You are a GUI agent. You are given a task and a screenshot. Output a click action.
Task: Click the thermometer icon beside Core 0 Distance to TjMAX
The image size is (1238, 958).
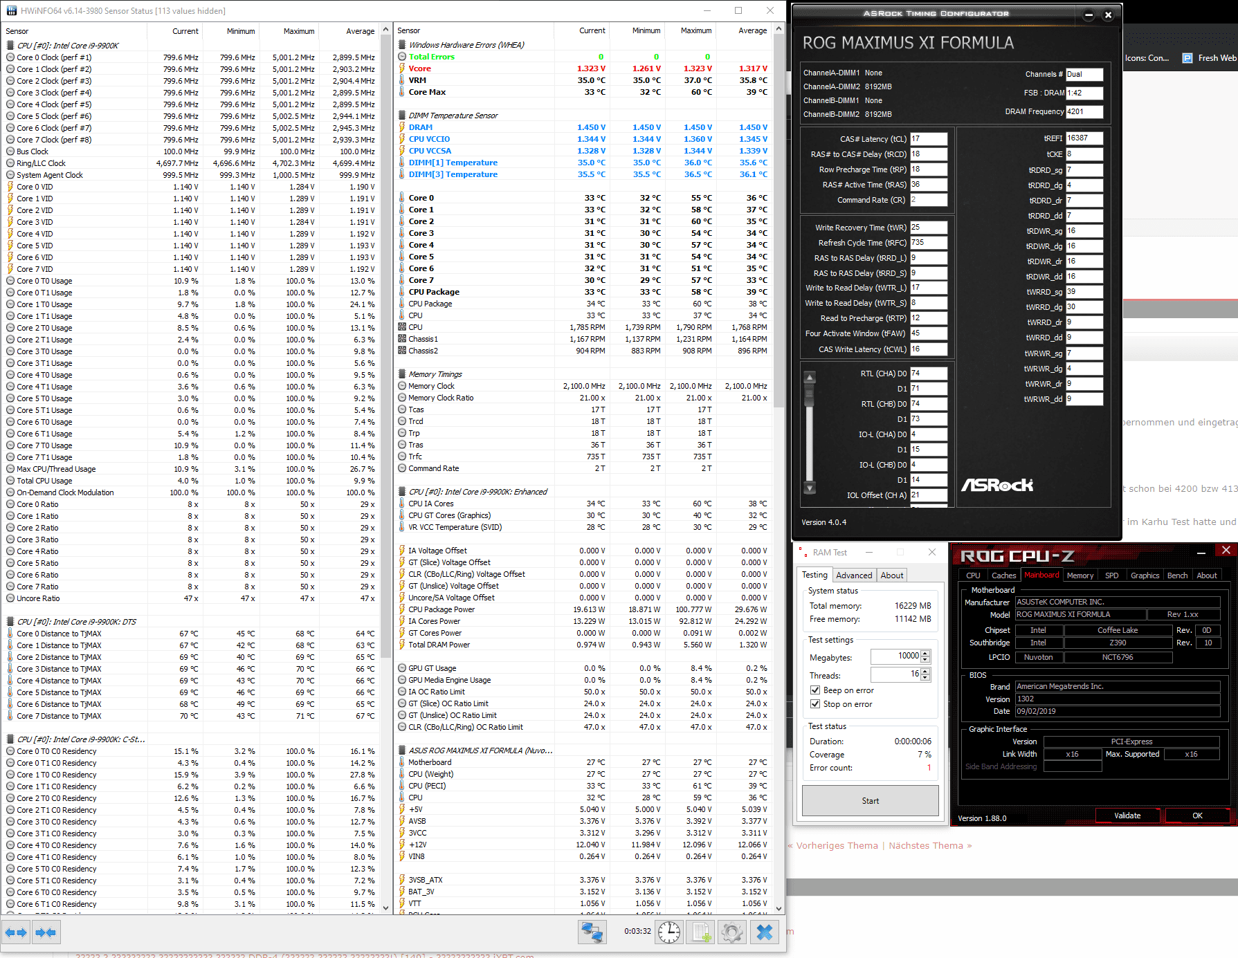tap(10, 634)
